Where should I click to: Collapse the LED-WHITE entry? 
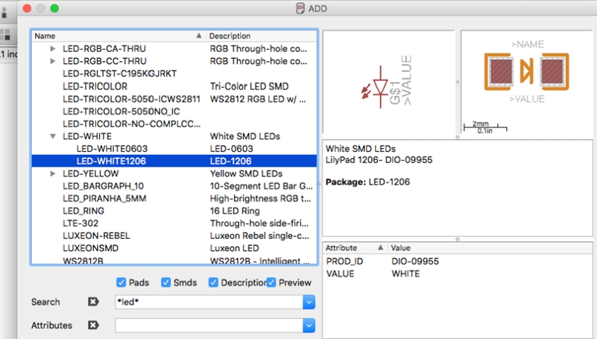coord(53,136)
